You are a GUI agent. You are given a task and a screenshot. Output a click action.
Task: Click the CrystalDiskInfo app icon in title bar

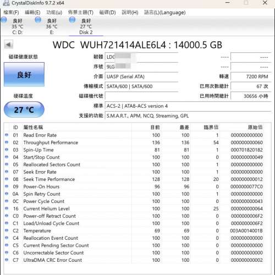click(5, 3)
